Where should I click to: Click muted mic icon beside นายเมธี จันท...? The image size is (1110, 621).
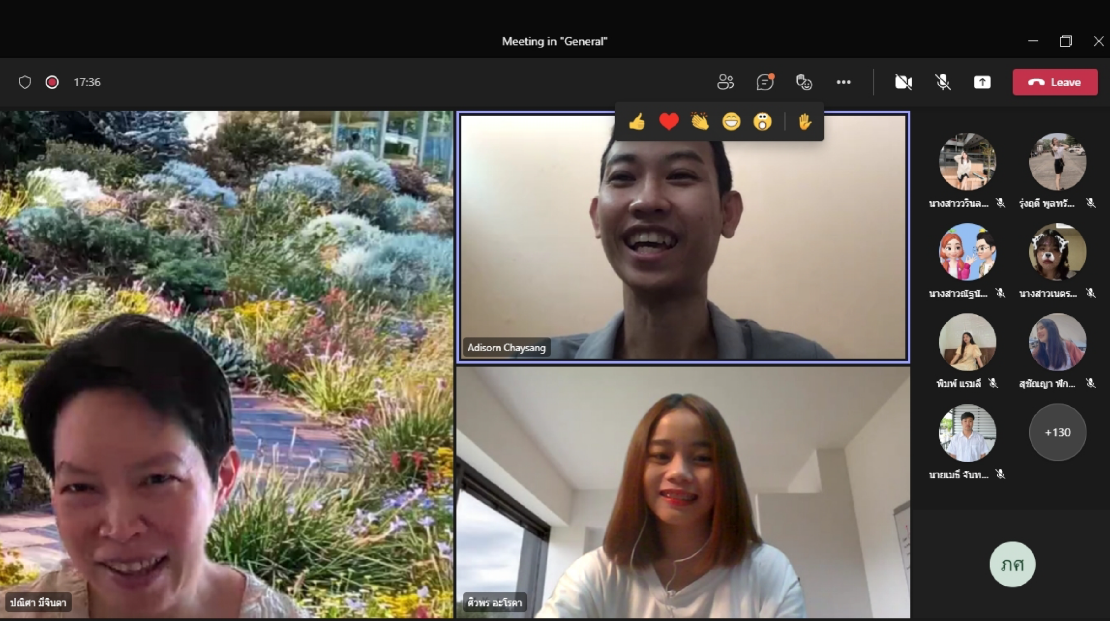click(1001, 474)
